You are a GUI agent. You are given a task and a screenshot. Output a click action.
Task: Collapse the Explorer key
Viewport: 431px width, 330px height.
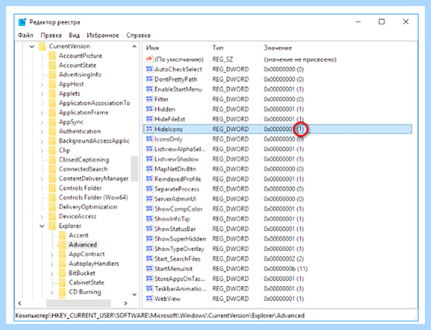click(42, 226)
